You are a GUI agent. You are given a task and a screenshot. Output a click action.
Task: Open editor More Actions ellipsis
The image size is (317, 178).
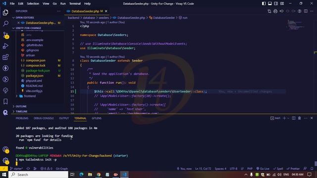[312, 11]
